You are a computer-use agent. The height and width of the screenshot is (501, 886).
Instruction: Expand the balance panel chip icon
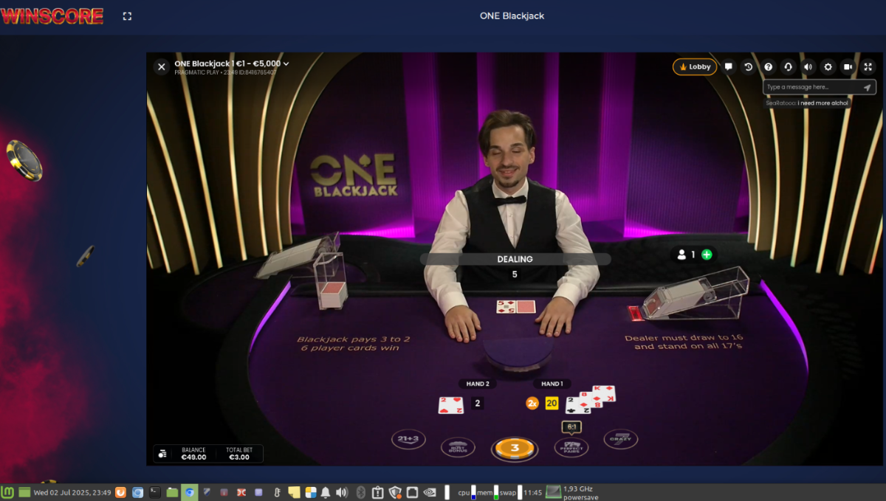point(162,454)
